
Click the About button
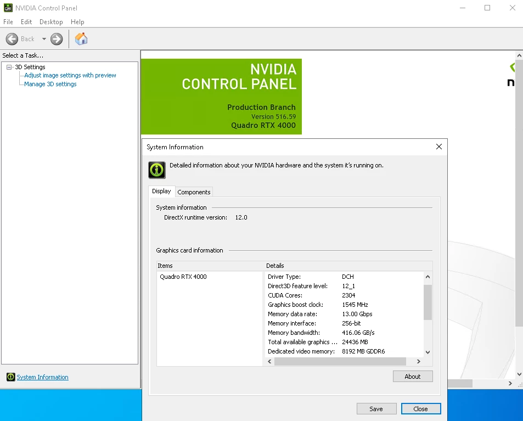tap(413, 377)
